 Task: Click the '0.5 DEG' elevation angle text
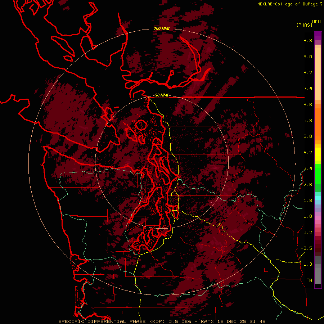point(181,321)
